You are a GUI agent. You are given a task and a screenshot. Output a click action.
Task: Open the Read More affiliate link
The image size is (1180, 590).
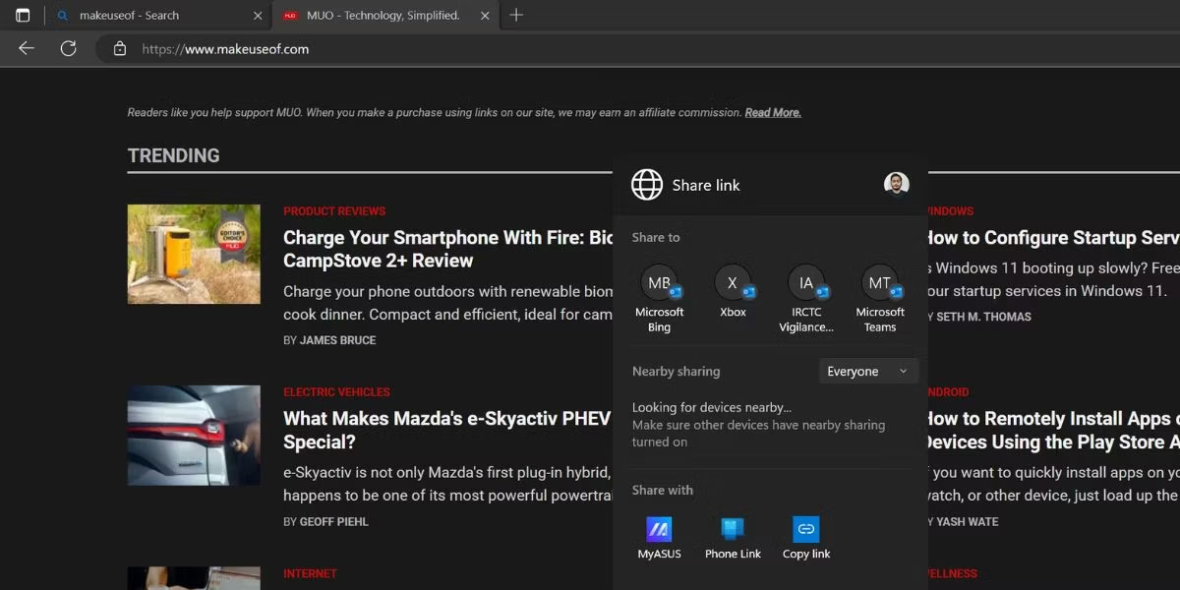click(773, 113)
